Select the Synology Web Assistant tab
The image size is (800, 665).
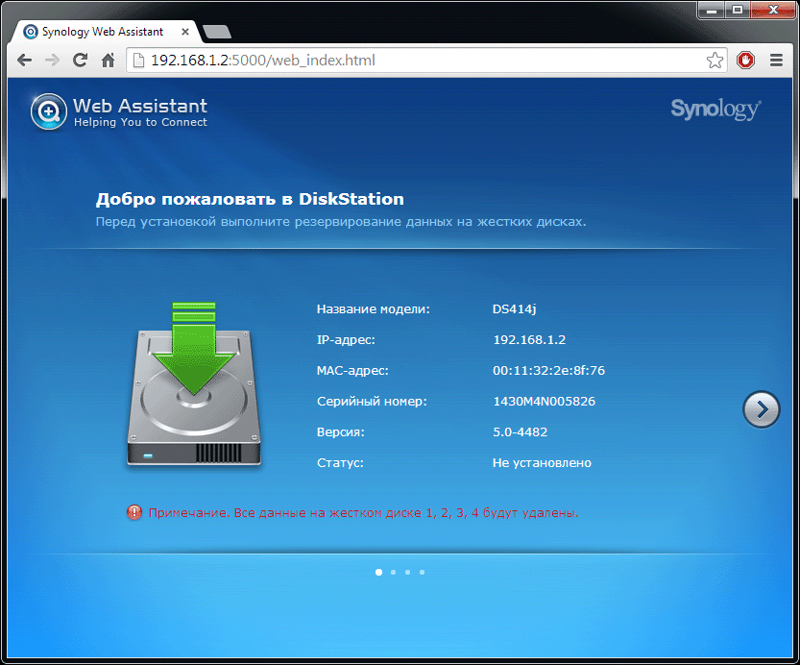[105, 32]
